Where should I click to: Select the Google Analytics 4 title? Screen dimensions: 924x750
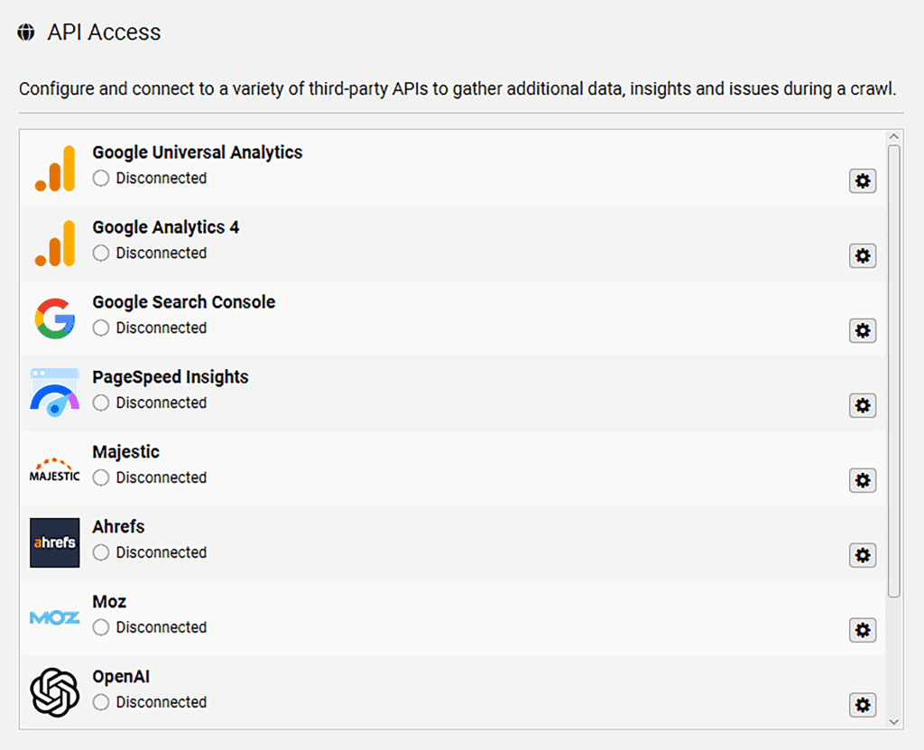point(166,227)
